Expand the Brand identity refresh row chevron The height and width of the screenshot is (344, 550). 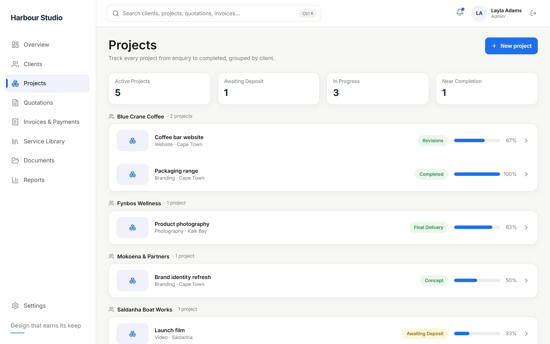(x=526, y=281)
